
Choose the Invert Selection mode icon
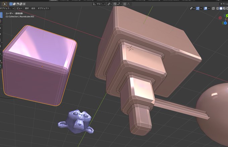[x=21, y=4]
